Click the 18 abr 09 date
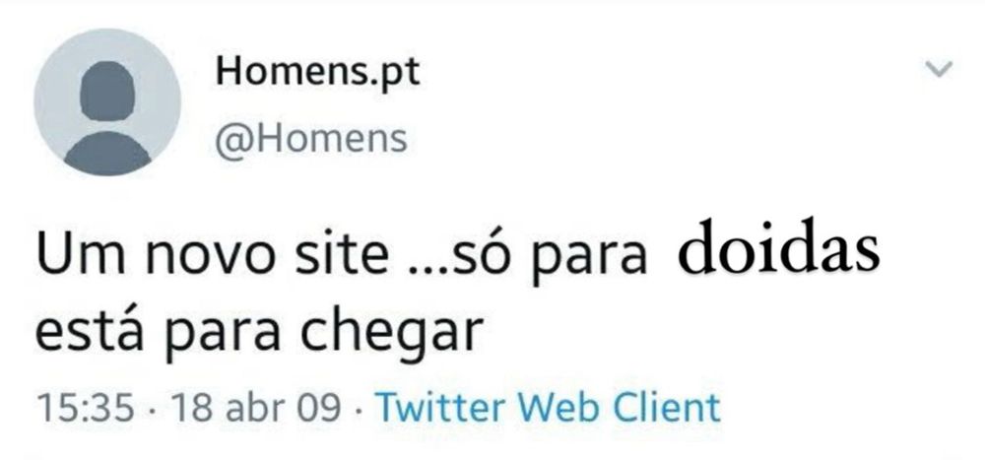The height and width of the screenshot is (460, 985). tap(257, 407)
